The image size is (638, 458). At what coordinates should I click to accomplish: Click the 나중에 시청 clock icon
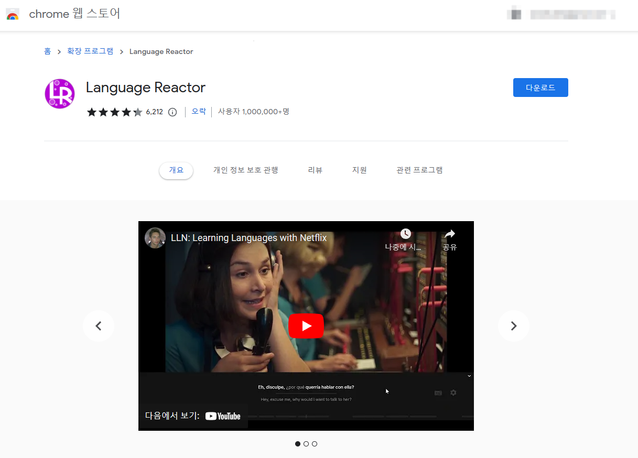click(x=405, y=234)
